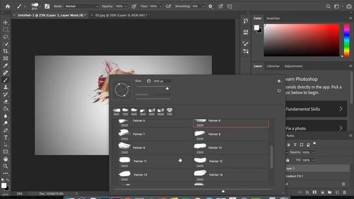The image size is (354, 199).
Task: Open the Smoothing dropdown arrow
Action: pos(203,6)
